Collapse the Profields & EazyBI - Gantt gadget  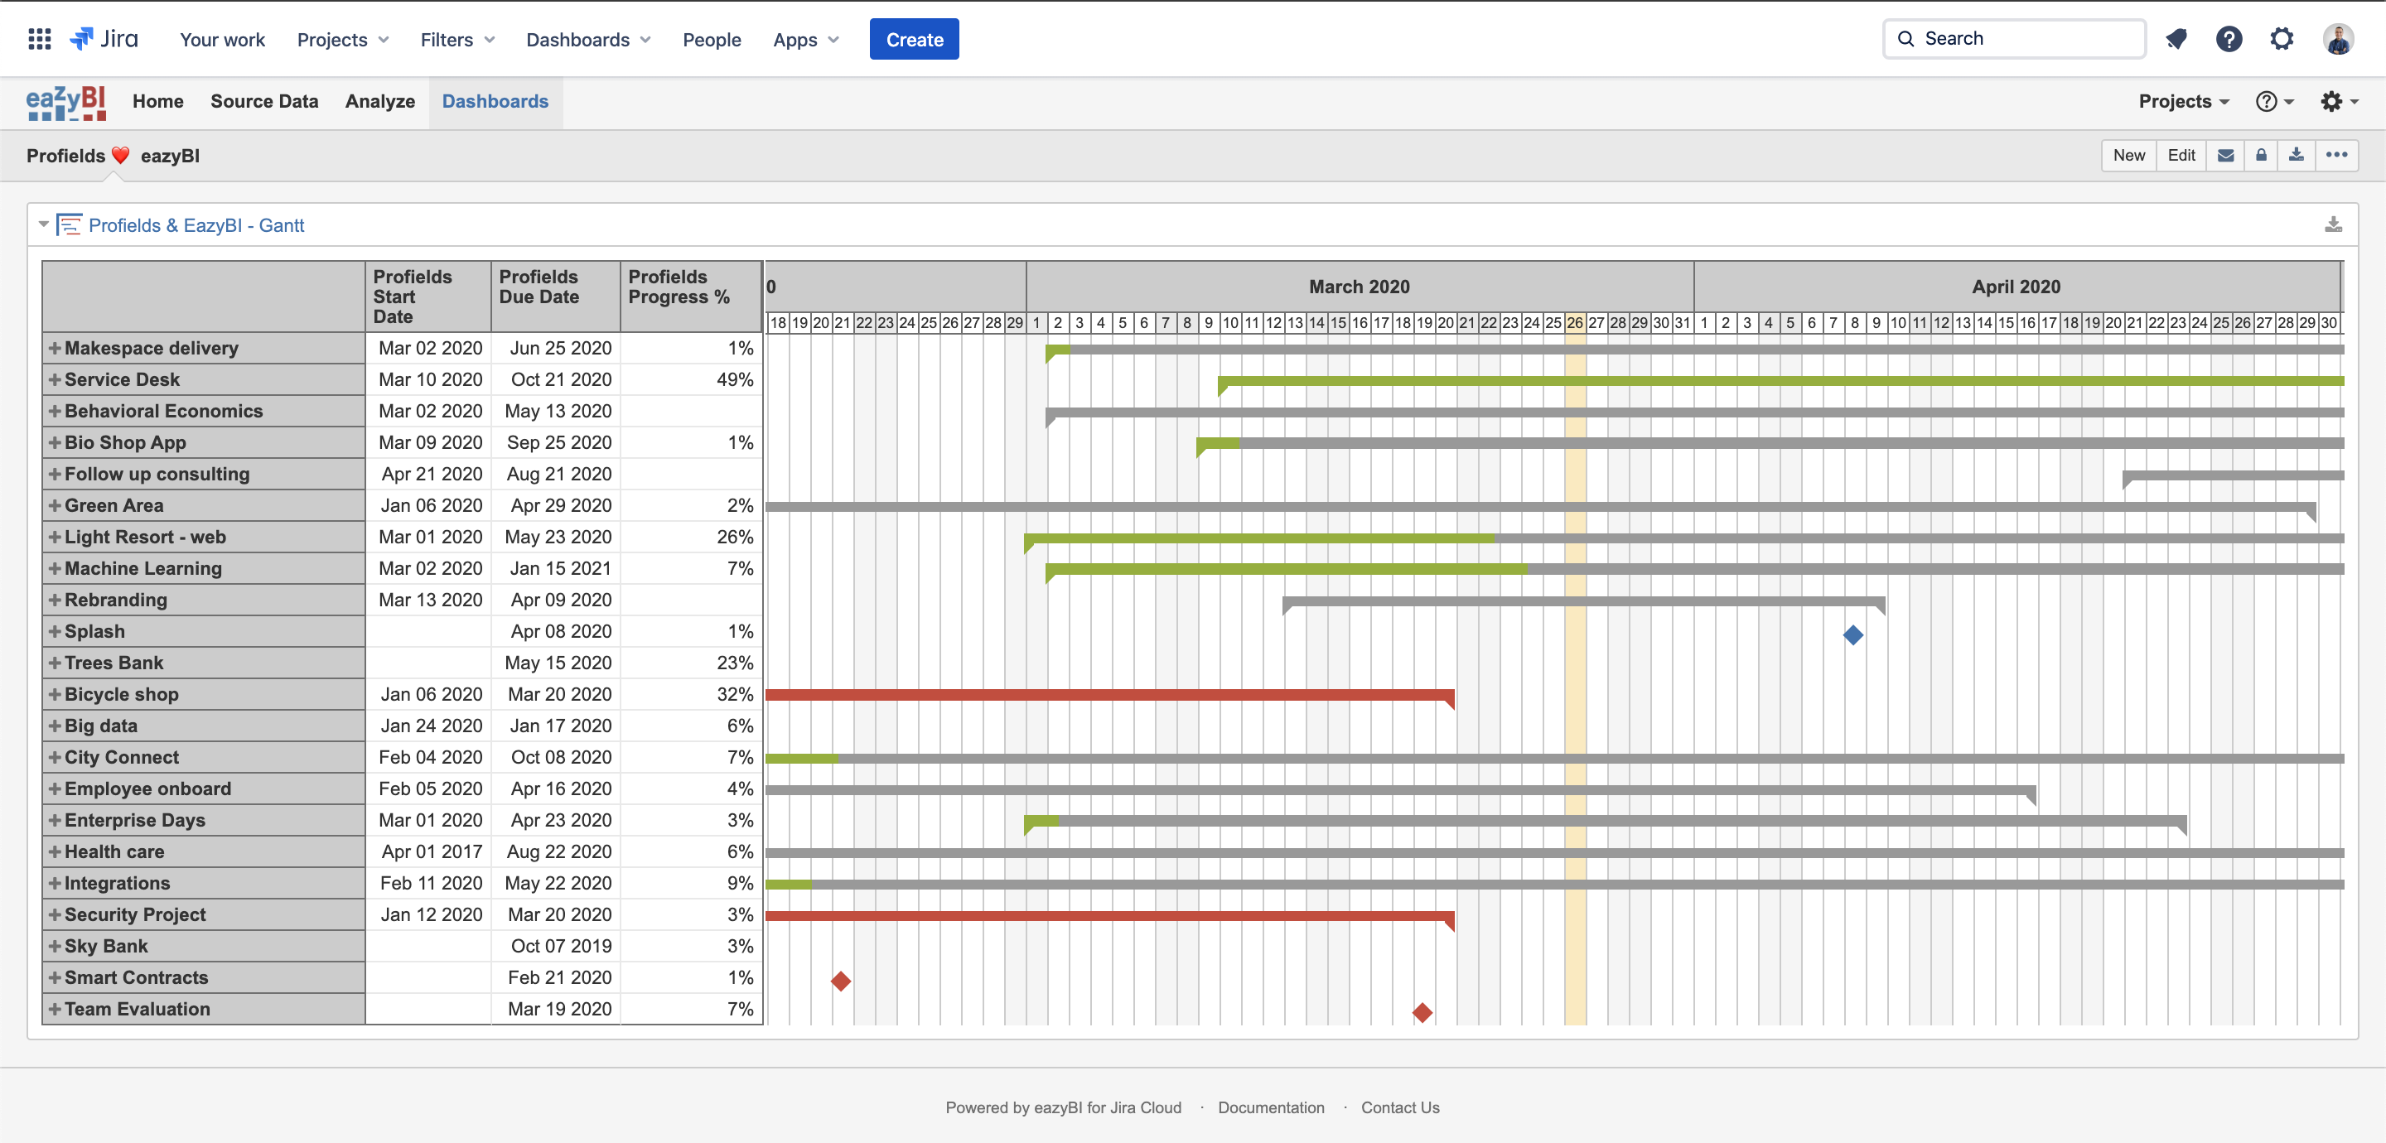42,224
